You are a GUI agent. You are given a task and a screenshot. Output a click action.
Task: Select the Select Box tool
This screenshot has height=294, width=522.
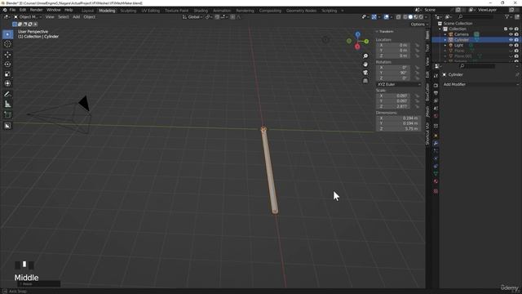[7, 34]
